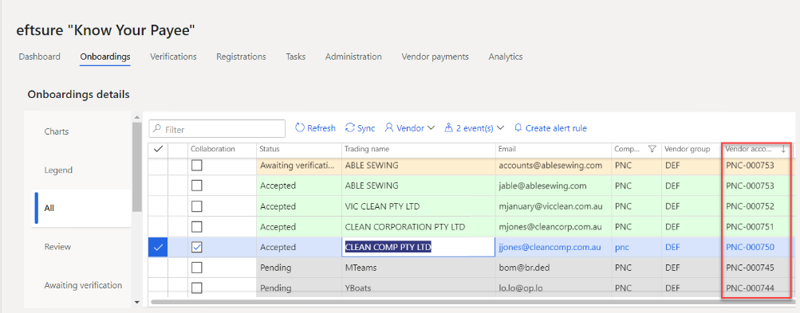Click the CLEAN COMP PTY LTD name field
The height and width of the screenshot is (313, 800).
pos(418,247)
